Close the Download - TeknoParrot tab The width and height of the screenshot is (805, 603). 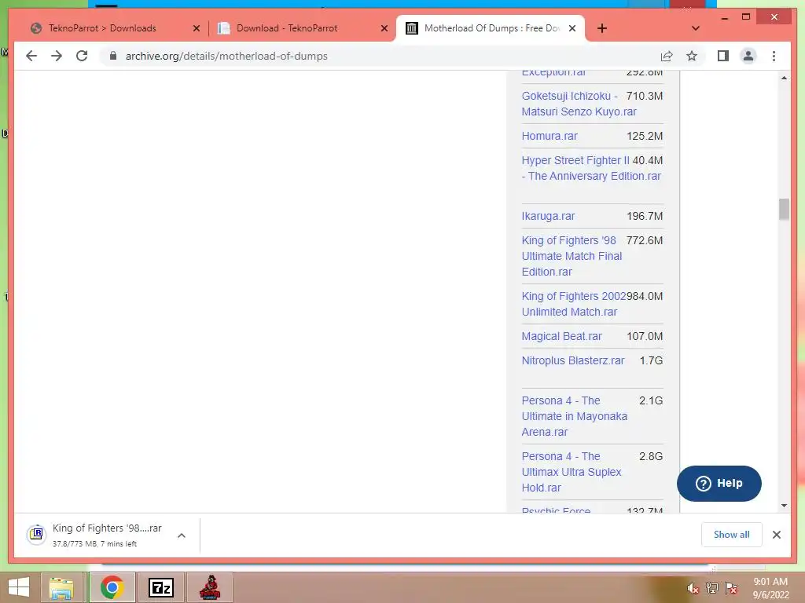click(384, 28)
